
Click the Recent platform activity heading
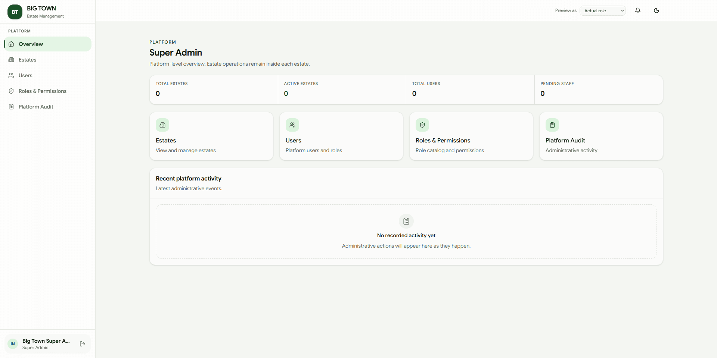coord(189,179)
